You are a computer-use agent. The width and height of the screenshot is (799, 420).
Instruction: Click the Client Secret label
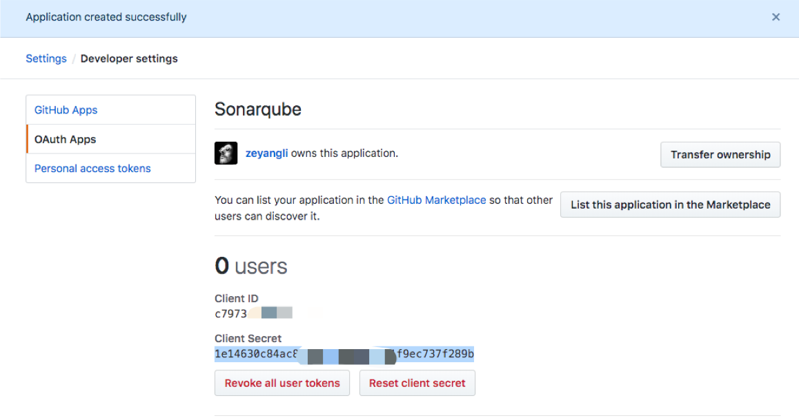(248, 338)
